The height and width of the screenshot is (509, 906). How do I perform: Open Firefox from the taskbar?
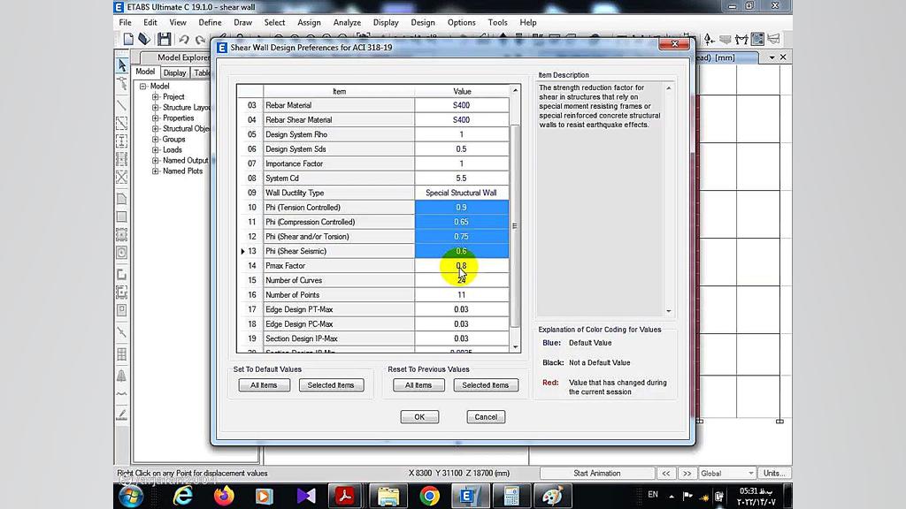coord(224,496)
